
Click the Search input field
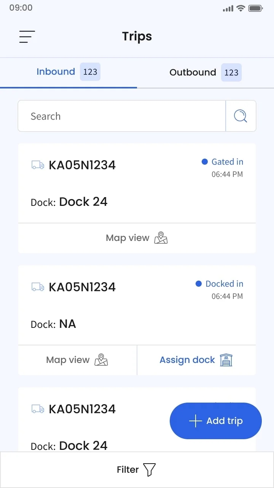[x=122, y=116]
